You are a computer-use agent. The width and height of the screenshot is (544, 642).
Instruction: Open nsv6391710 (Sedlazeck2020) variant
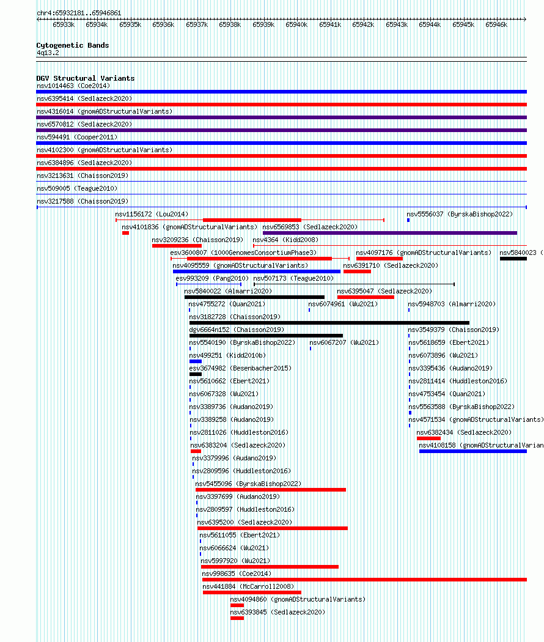click(x=391, y=266)
